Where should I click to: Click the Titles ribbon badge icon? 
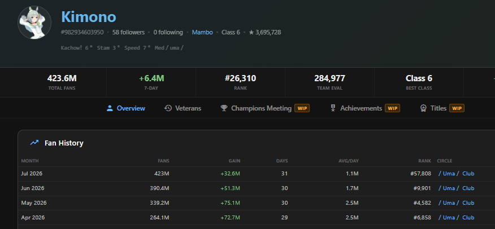(423, 108)
